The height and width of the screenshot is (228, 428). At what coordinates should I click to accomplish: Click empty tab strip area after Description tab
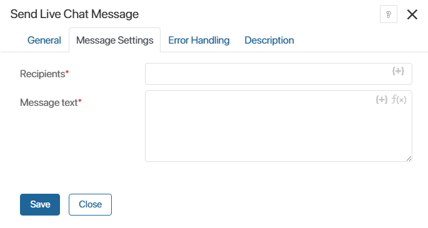(x=361, y=40)
